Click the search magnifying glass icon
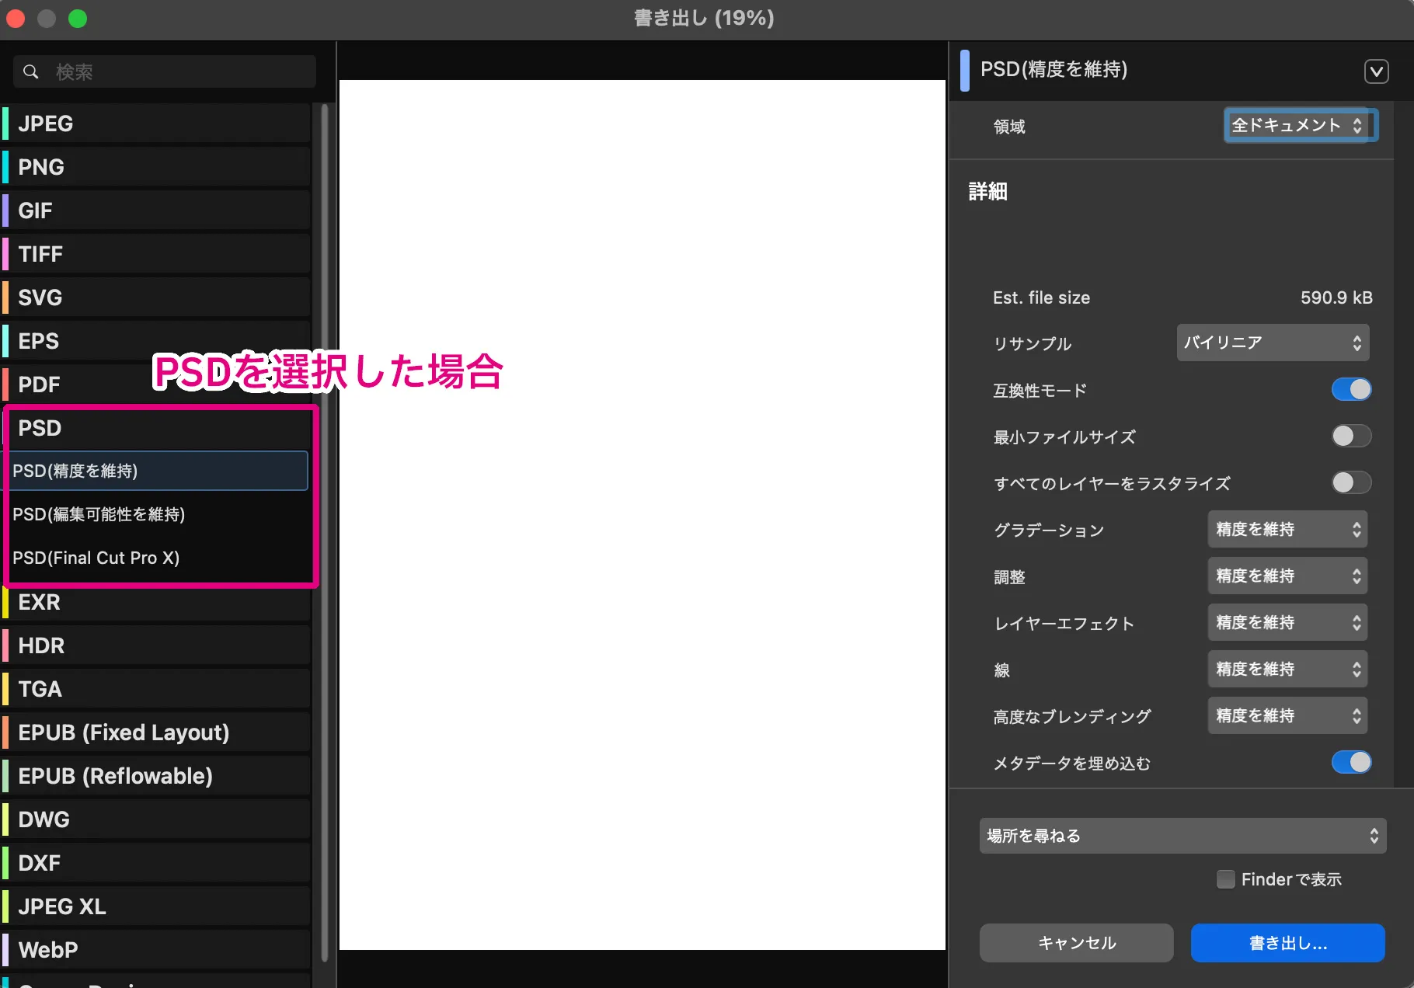This screenshot has width=1414, height=988. click(31, 71)
